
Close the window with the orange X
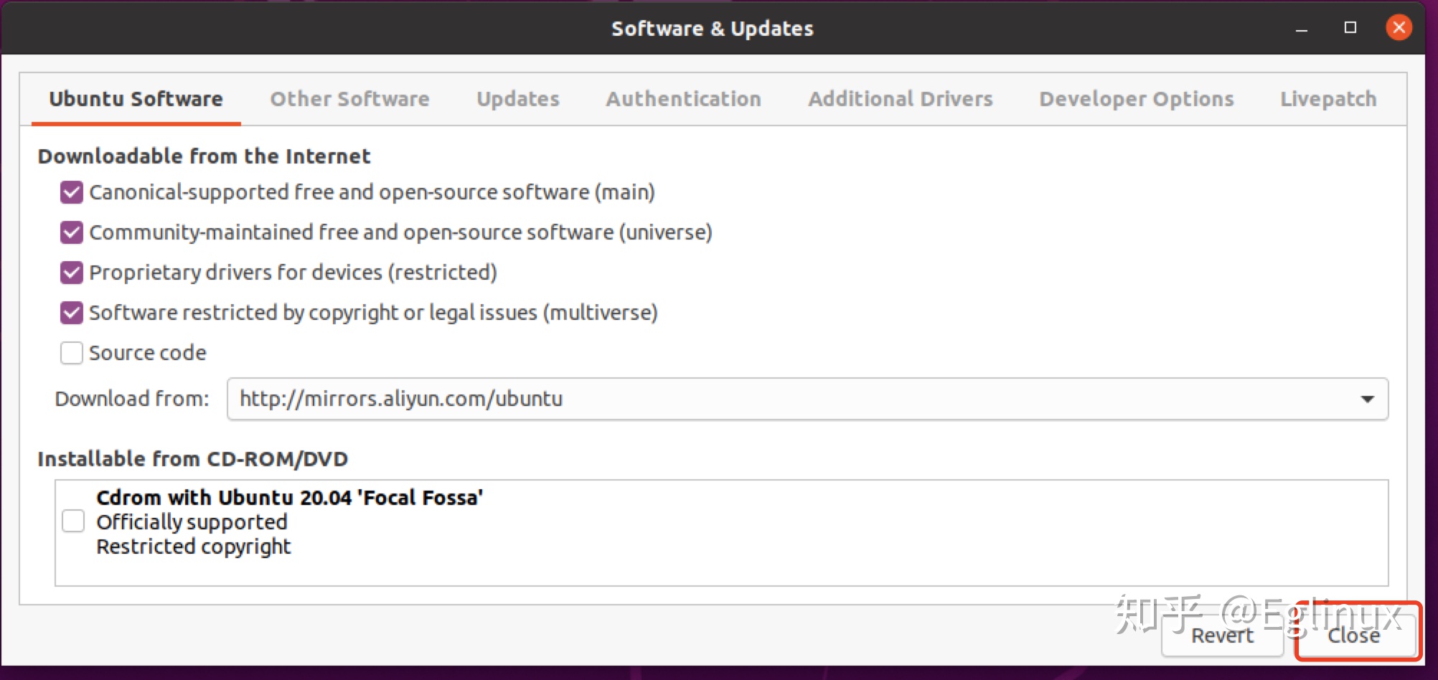pos(1399,28)
